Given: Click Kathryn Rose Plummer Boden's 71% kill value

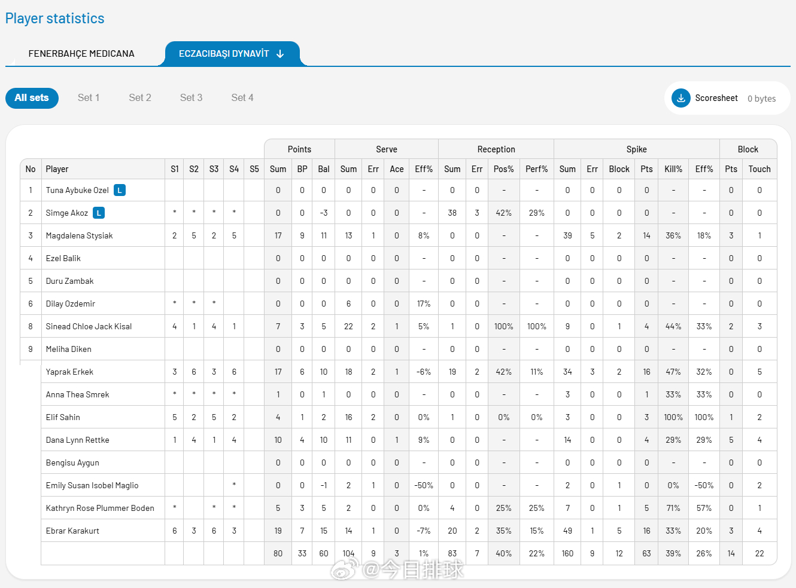Looking at the screenshot, I should pyautogui.click(x=673, y=509).
